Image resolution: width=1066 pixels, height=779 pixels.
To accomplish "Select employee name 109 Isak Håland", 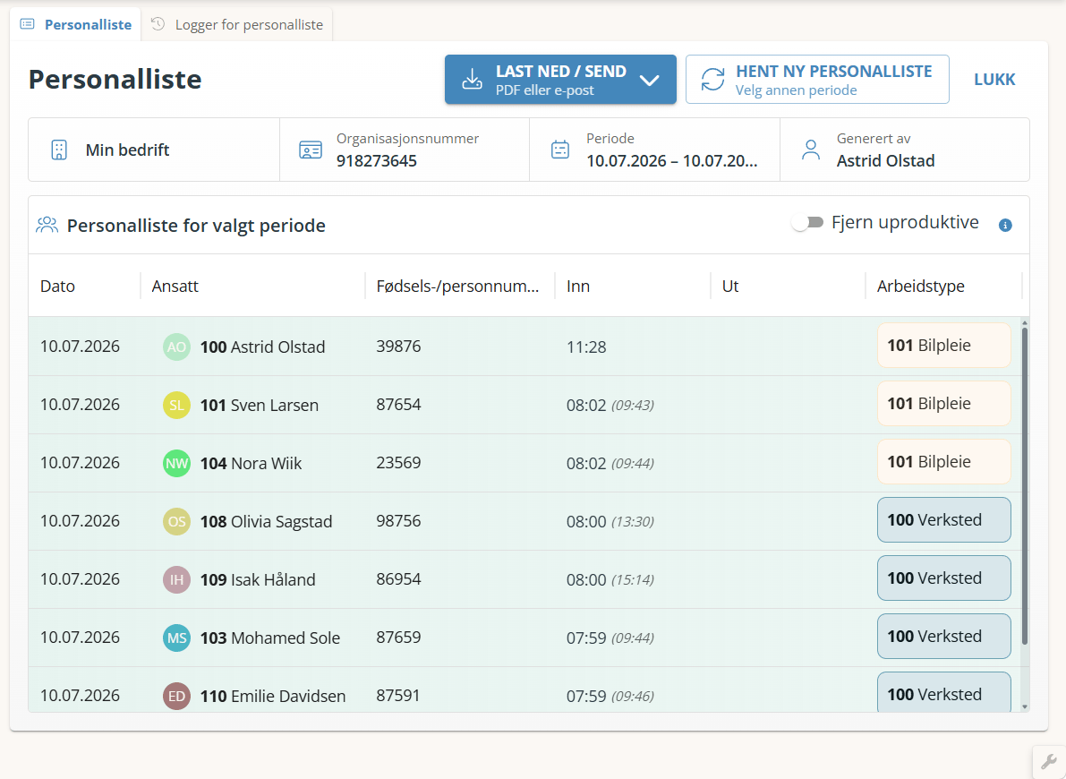I will click(258, 580).
